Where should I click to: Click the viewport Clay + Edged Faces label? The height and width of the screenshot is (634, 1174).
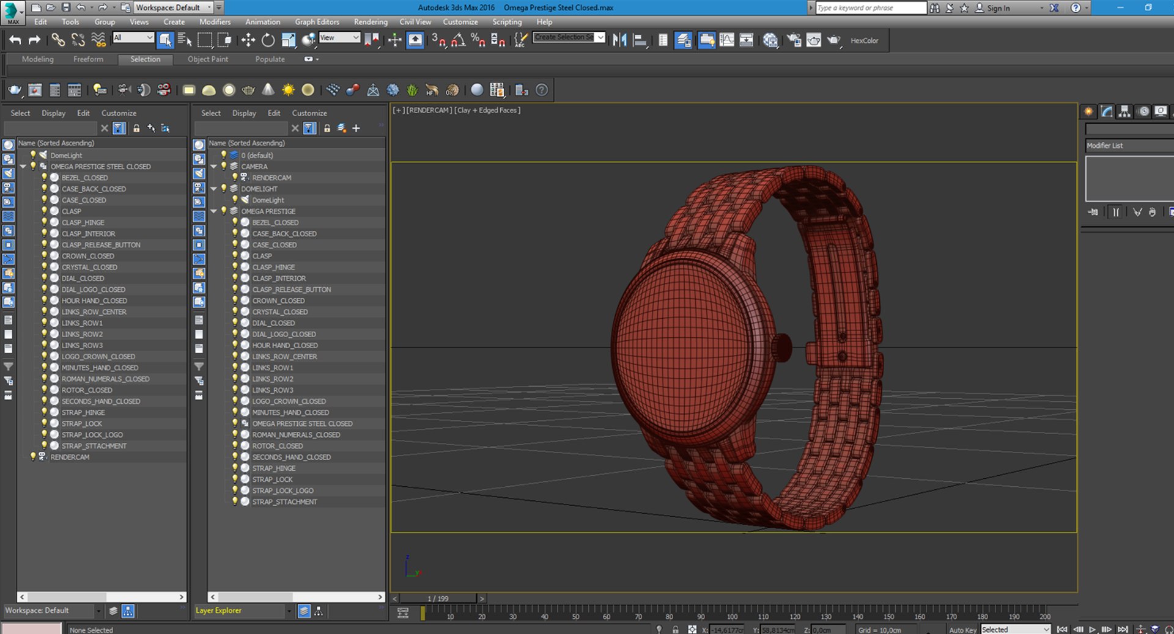coord(487,110)
